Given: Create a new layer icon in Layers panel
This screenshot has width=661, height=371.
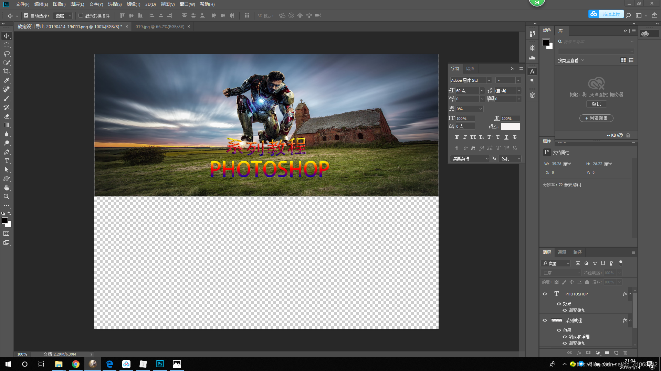Looking at the screenshot, I should [x=616, y=353].
